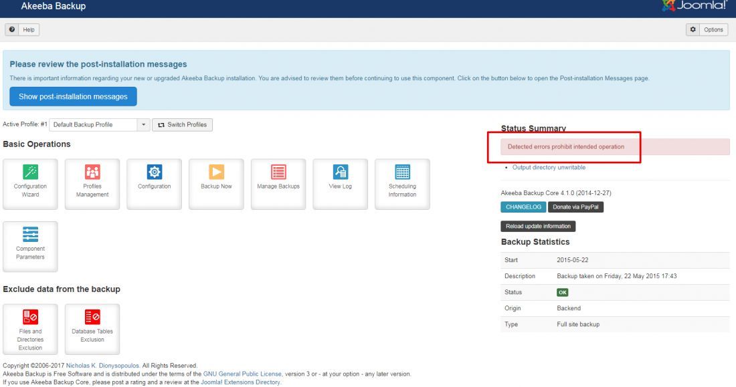Viewport: 736px width, 387px height.
Task: Open GNU General Public License link
Action: pos(242,374)
